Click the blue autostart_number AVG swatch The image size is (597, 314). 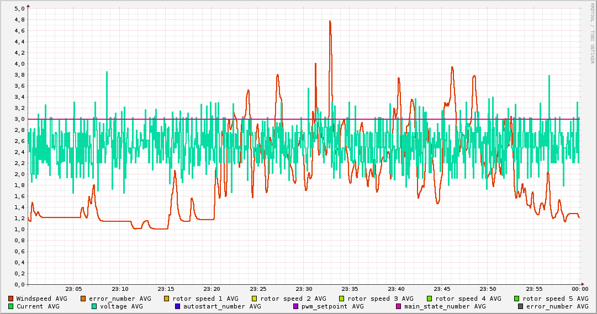click(x=177, y=306)
